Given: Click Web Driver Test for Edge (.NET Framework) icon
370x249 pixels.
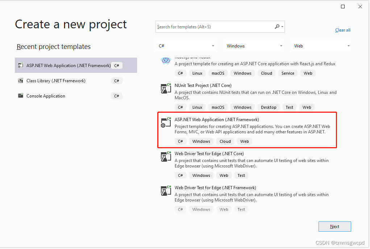Looking at the screenshot, I should pyautogui.click(x=166, y=191).
